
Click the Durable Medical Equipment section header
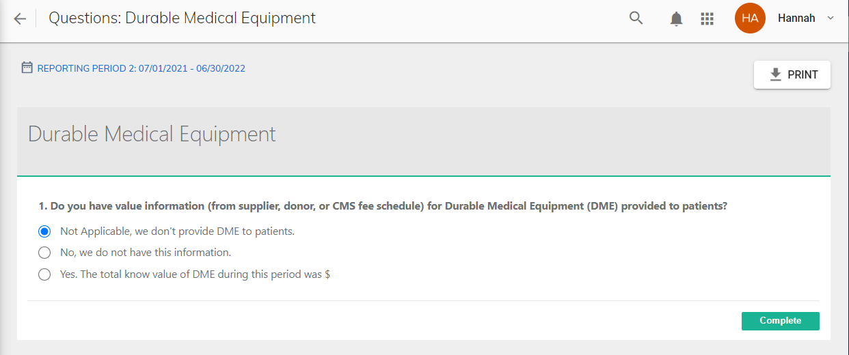click(x=152, y=134)
